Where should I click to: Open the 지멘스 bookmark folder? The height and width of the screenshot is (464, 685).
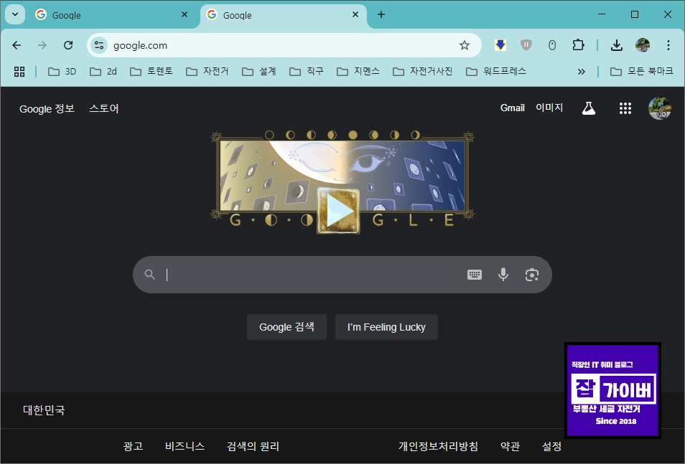pos(358,71)
